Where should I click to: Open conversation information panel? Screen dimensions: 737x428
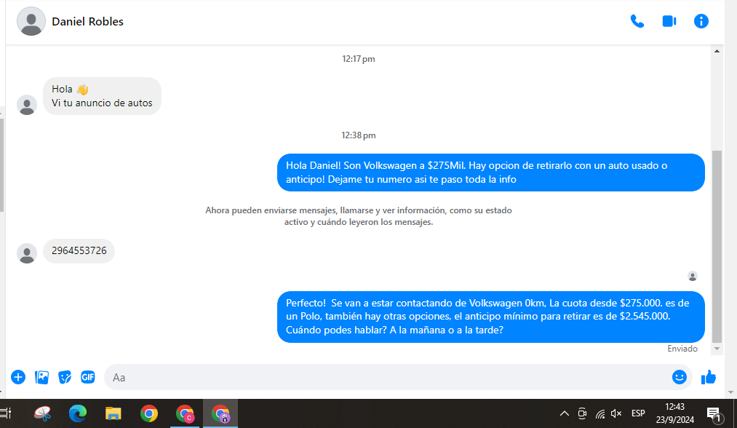701,21
